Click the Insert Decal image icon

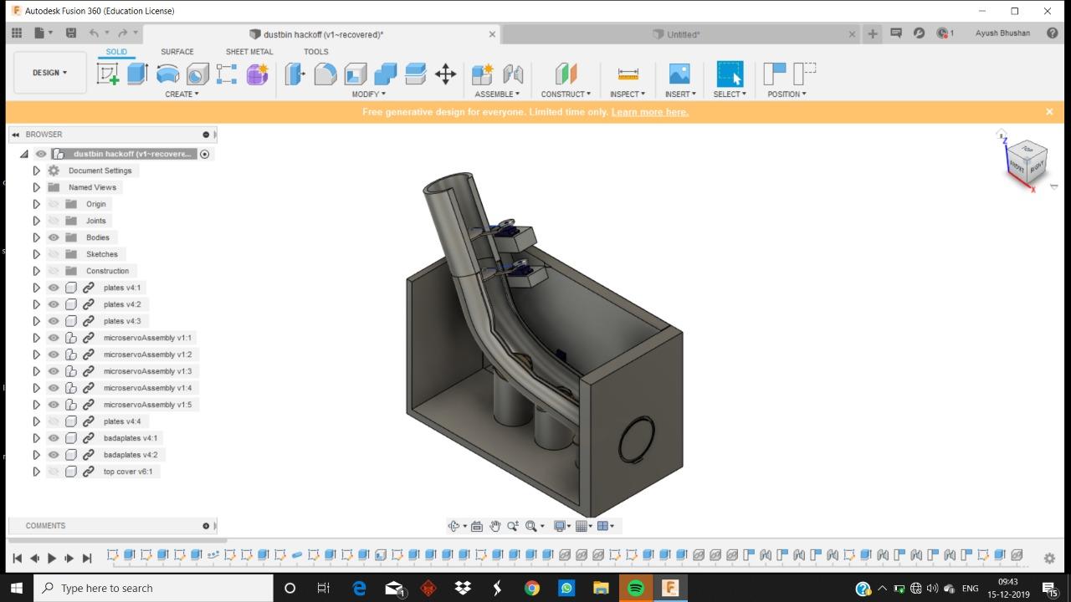pos(679,74)
